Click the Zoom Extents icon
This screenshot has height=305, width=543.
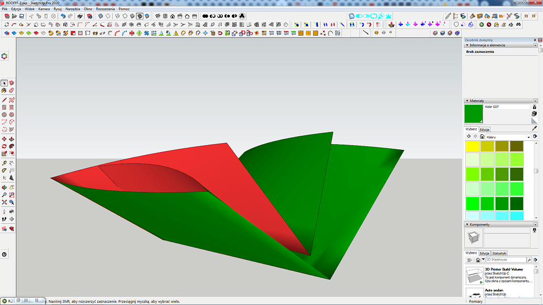(5, 201)
